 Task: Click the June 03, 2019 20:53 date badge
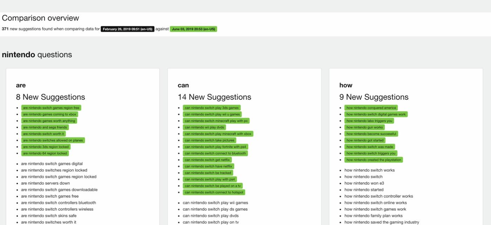tap(194, 29)
